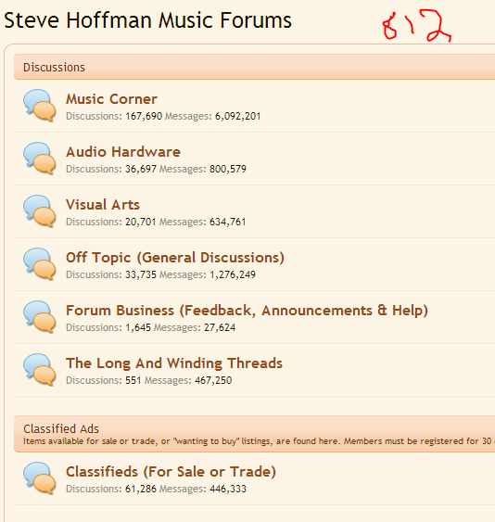Viewport: 495px width, 522px height.
Task: Open Classifieds (For Sale or Trade)
Action: pyautogui.click(x=171, y=472)
